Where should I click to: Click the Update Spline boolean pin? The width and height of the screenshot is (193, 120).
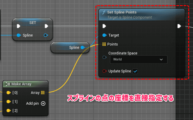pos(104,71)
